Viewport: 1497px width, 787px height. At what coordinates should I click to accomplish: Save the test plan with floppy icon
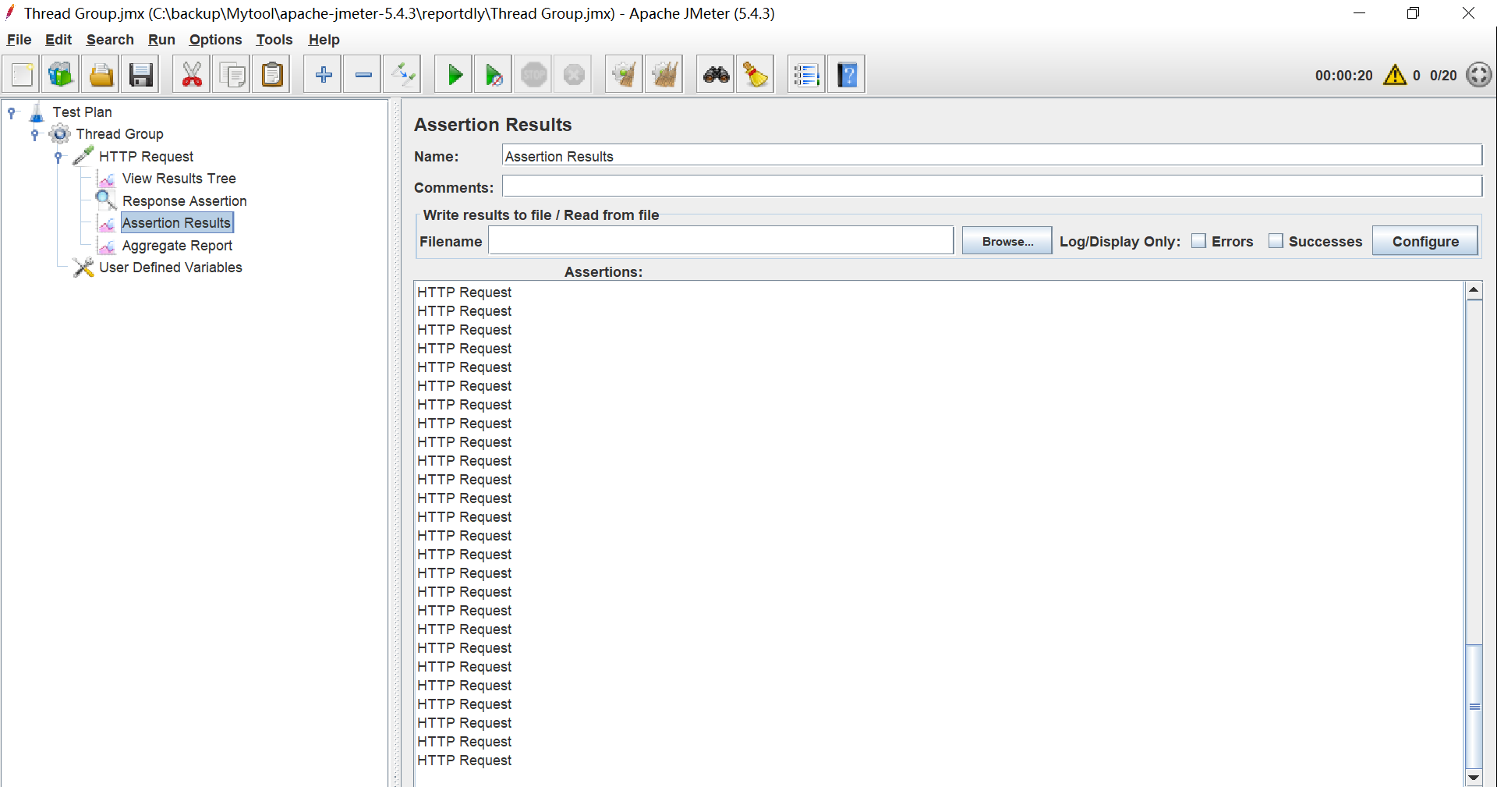(141, 75)
